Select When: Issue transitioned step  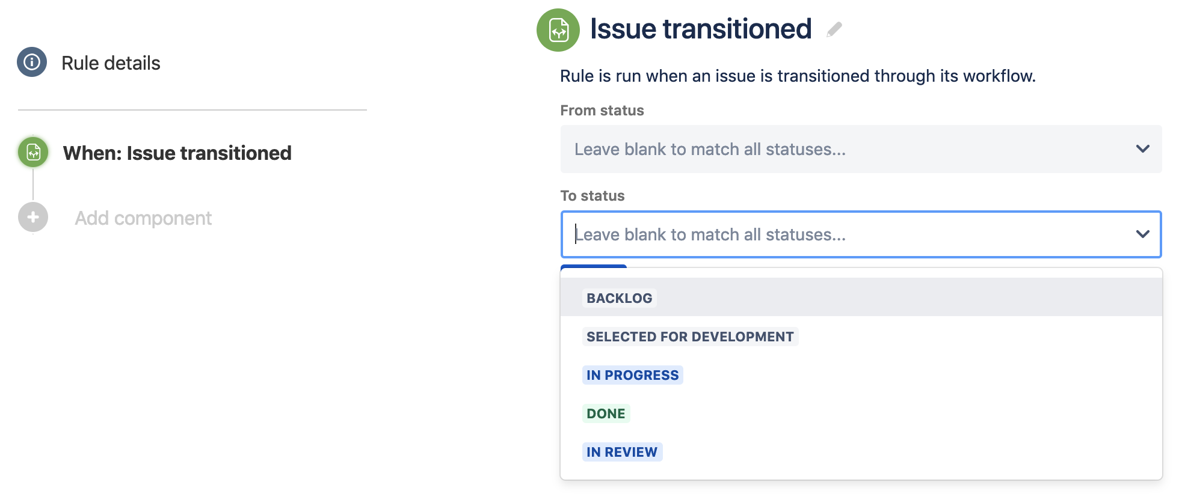(x=177, y=153)
